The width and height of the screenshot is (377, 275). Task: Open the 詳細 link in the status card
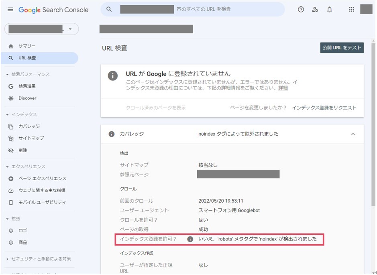pos(283,88)
